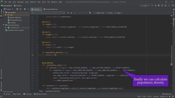Screen dimensions: 175x98
Task: Open Project panel settings gear
Action: (25, 9)
